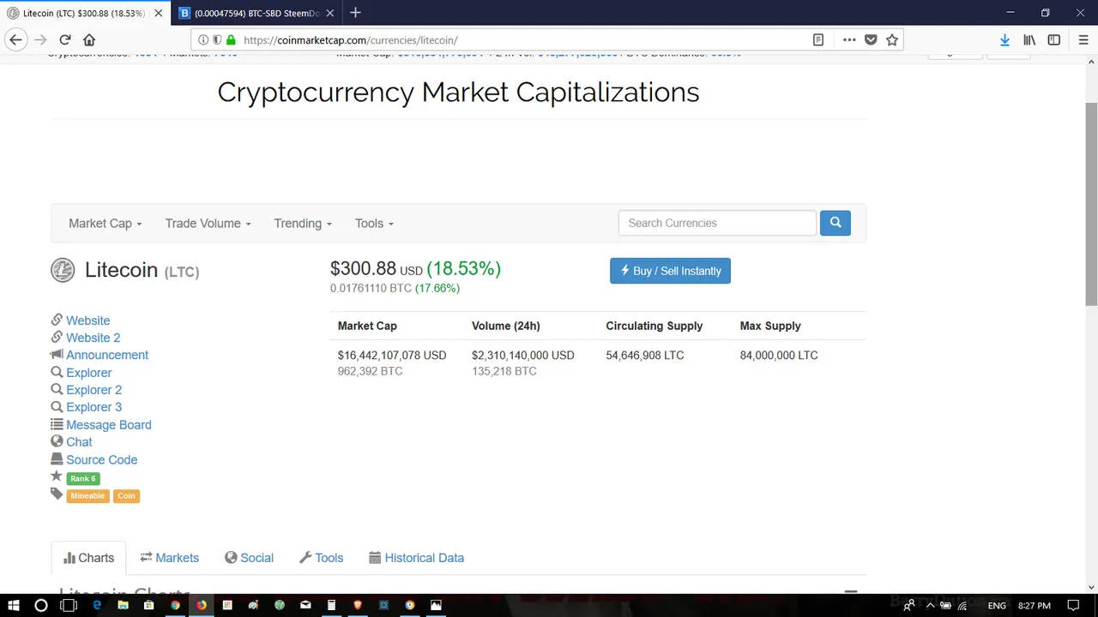Open Mail app from taskbar
Viewport: 1098px width, 617px height.
pyautogui.click(x=305, y=605)
